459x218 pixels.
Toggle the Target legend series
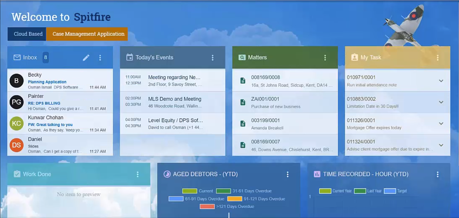[x=390, y=191]
